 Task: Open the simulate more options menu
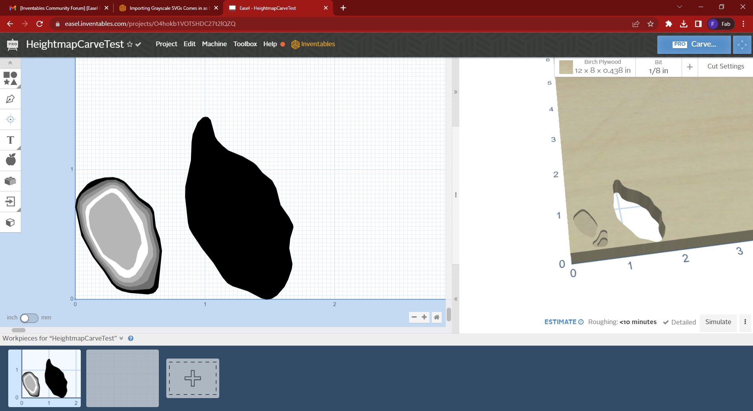click(745, 322)
